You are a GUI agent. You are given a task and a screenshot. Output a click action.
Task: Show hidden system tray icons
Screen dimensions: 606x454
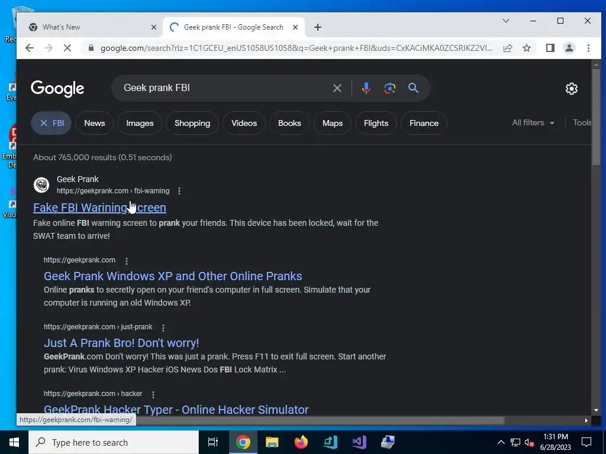(501, 442)
